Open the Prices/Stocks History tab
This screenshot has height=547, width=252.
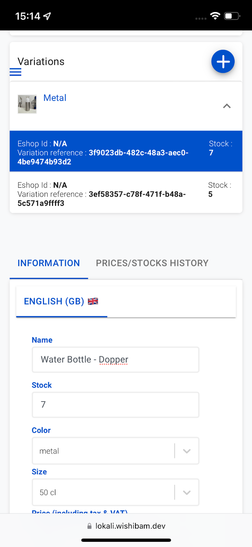pos(152,263)
